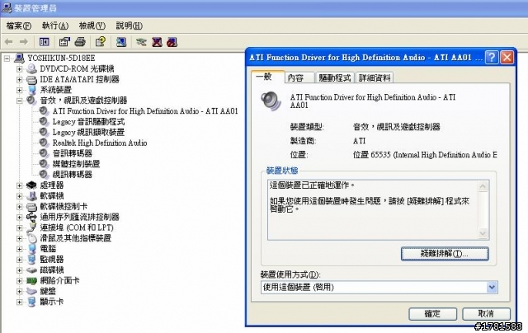Click the 處理器 processor icon

click(31, 185)
